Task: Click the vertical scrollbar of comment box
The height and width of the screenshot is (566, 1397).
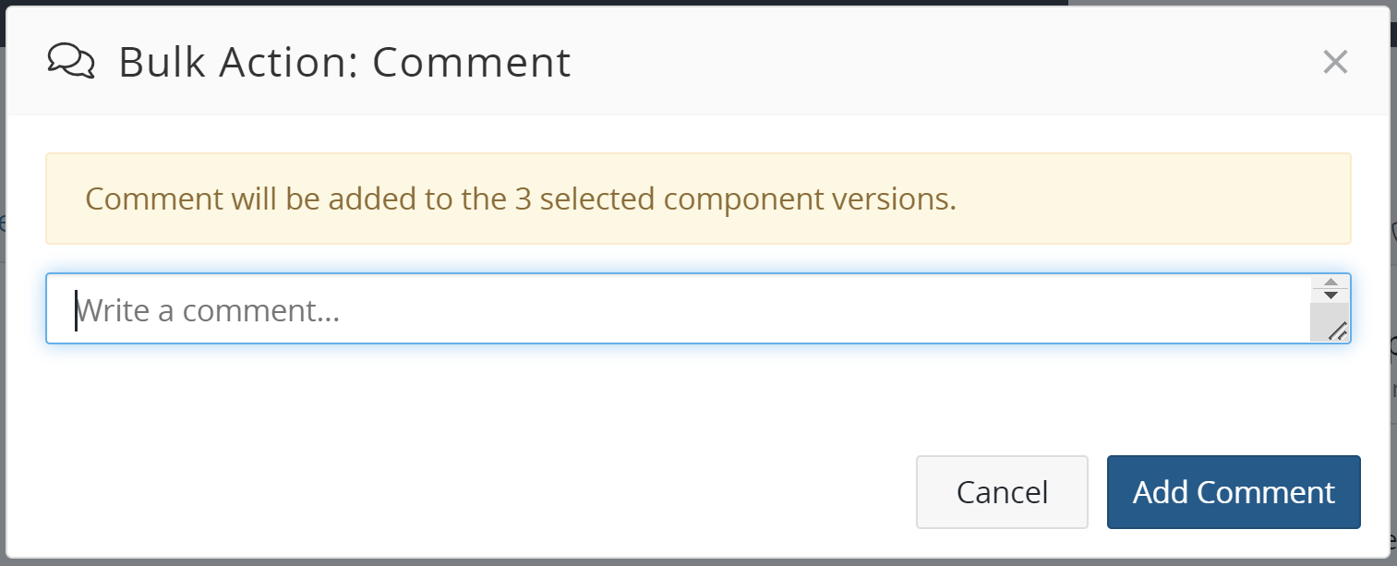Action: click(x=1330, y=312)
